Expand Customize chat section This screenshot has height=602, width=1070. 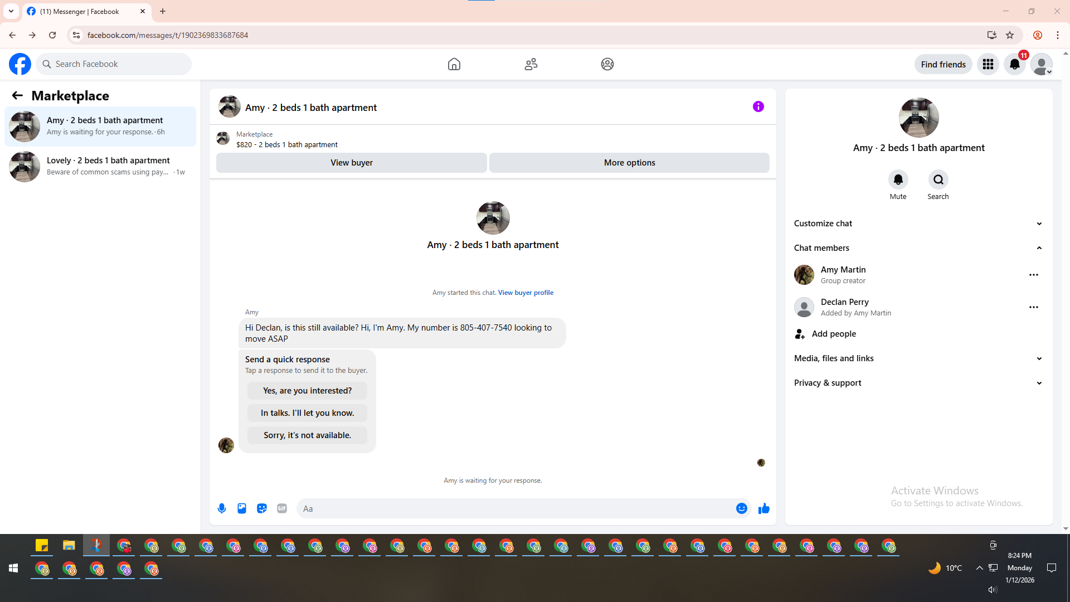click(x=918, y=224)
